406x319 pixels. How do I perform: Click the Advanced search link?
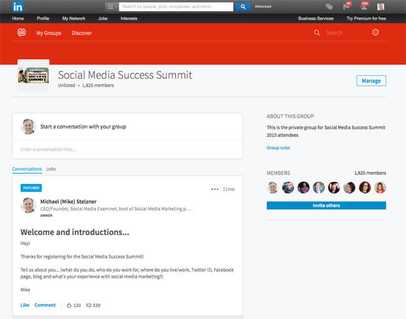click(263, 6)
